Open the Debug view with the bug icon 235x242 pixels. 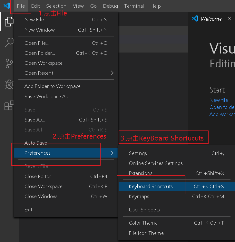tap(9, 84)
